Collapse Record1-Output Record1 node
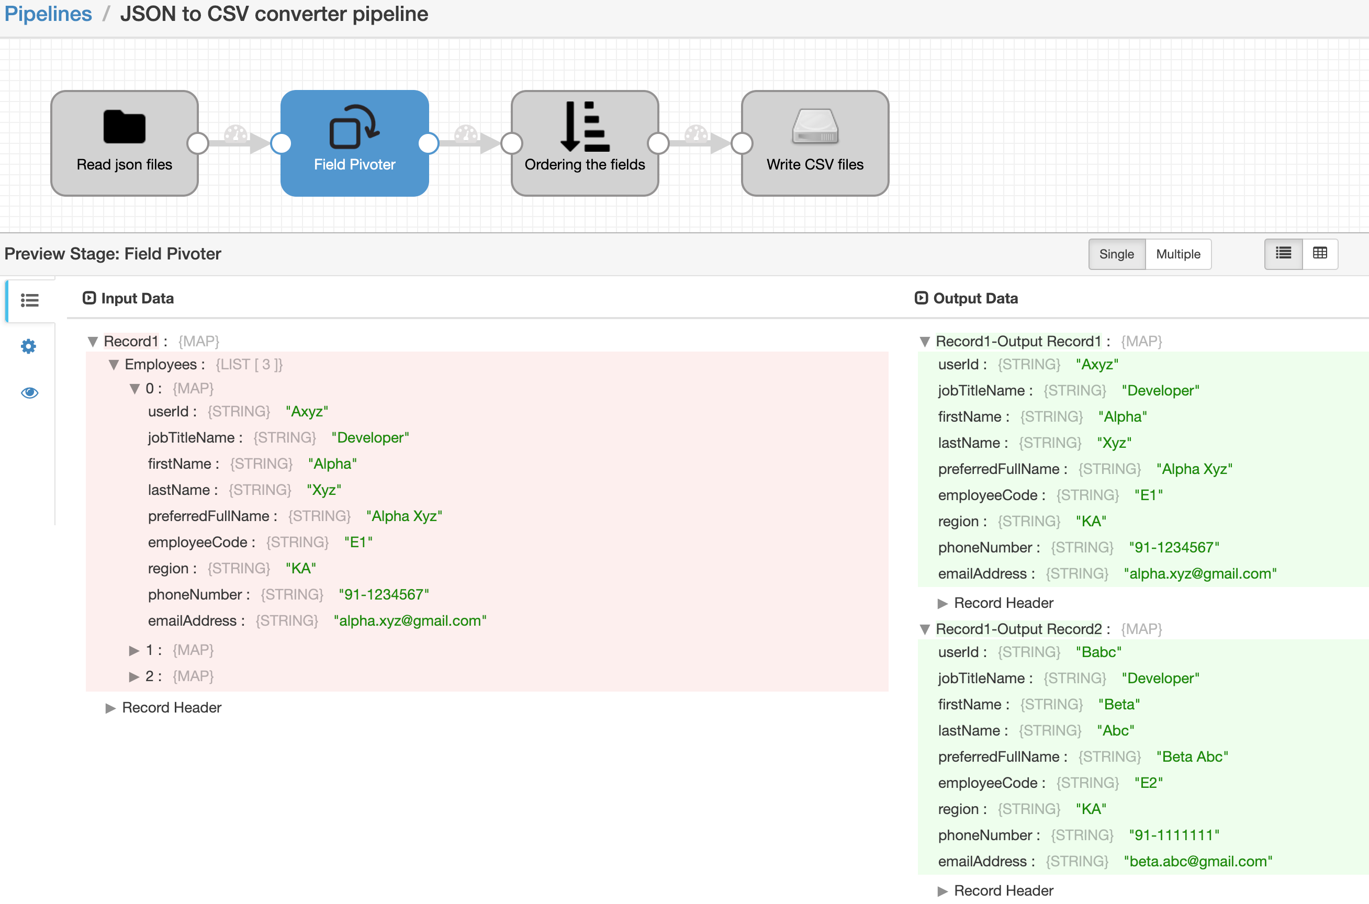Image resolution: width=1369 pixels, height=904 pixels. pos(924,342)
